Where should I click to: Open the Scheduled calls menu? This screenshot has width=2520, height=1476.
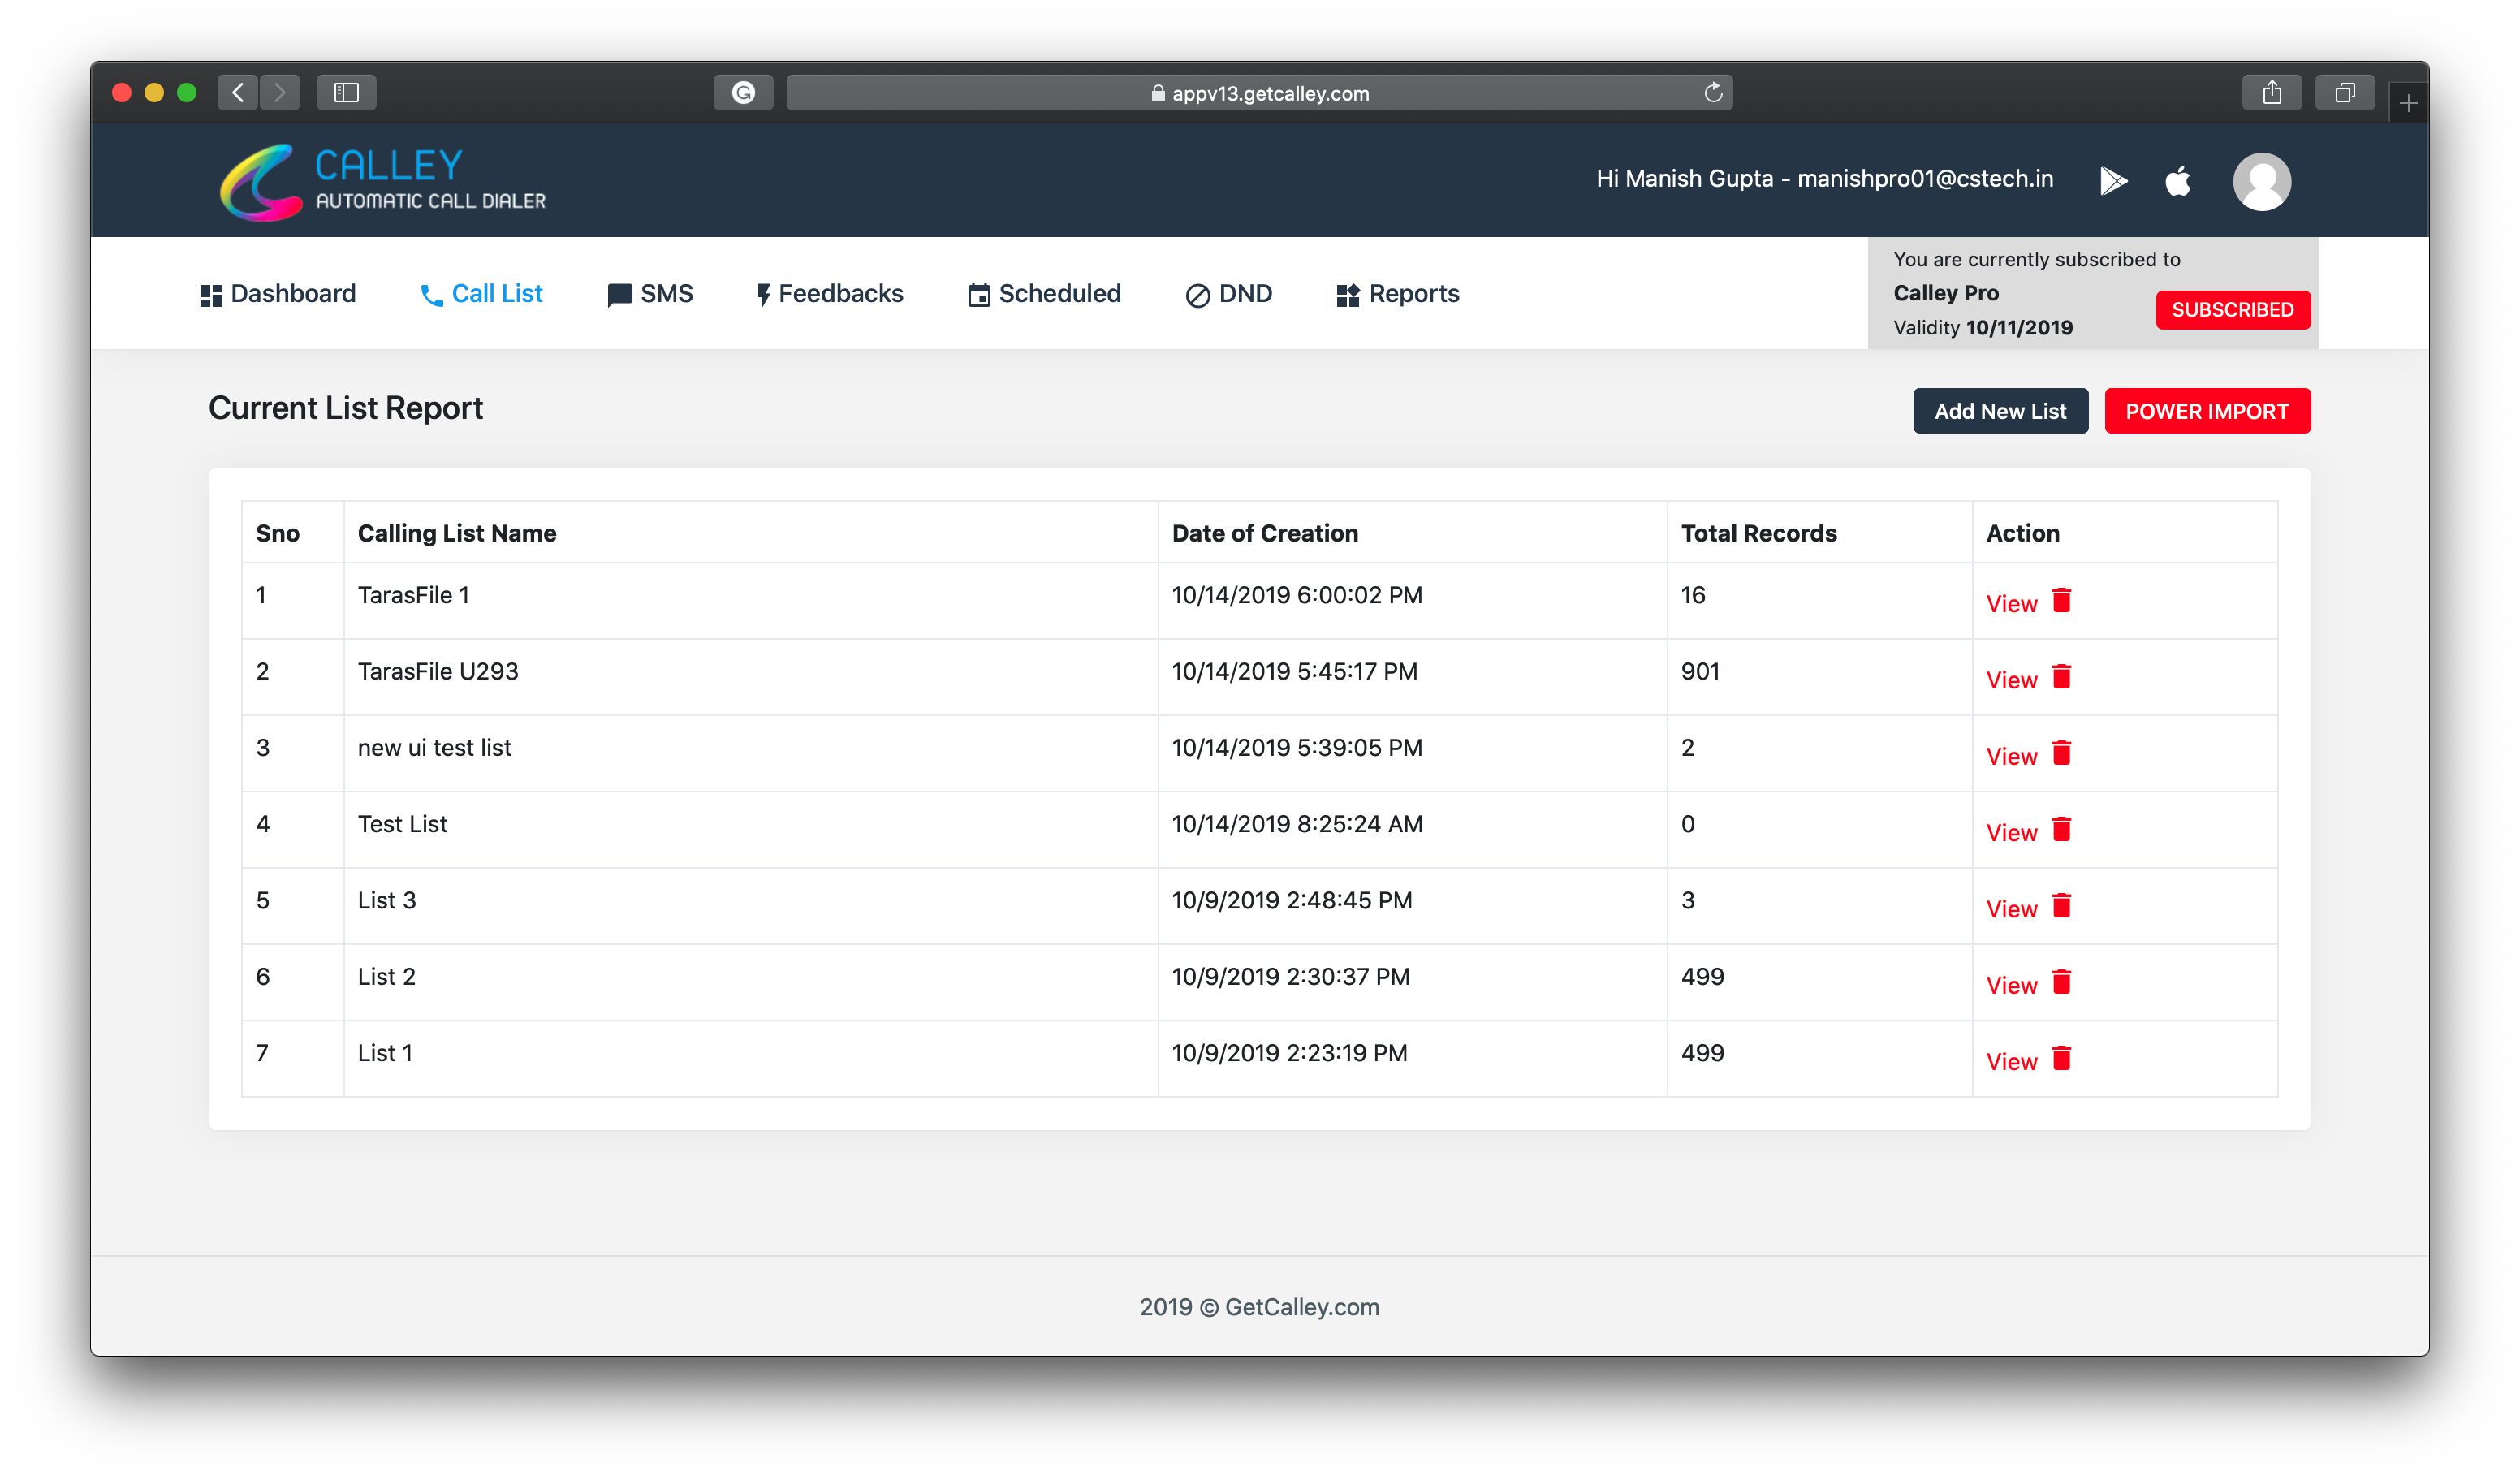point(1044,294)
